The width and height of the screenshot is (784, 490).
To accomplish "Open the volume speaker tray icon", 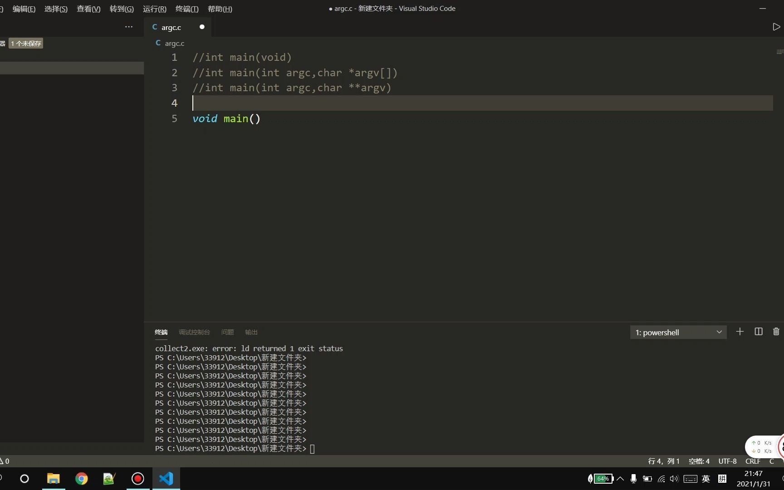I will coord(674,479).
